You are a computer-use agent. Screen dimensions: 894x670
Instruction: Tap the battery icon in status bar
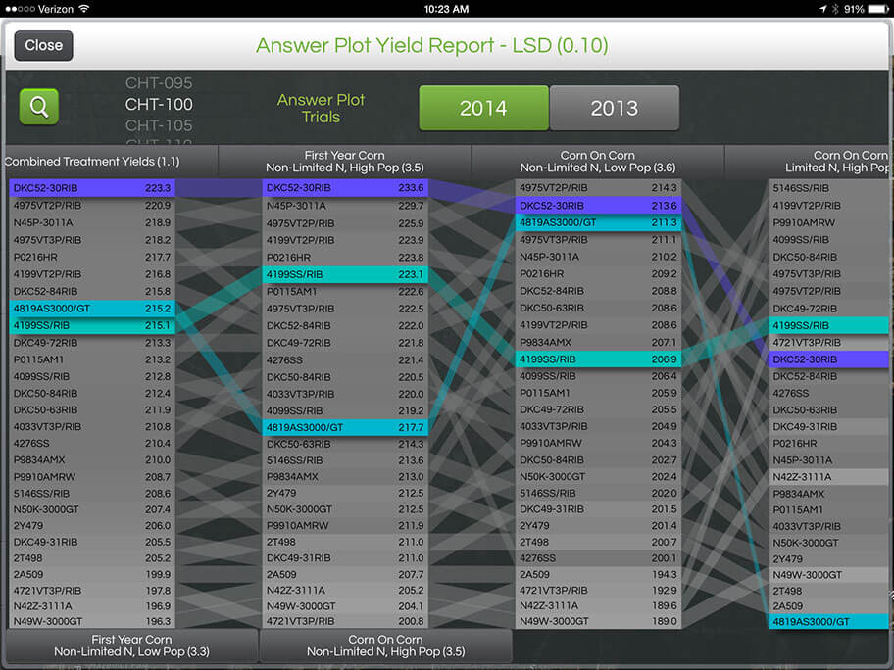[877, 8]
